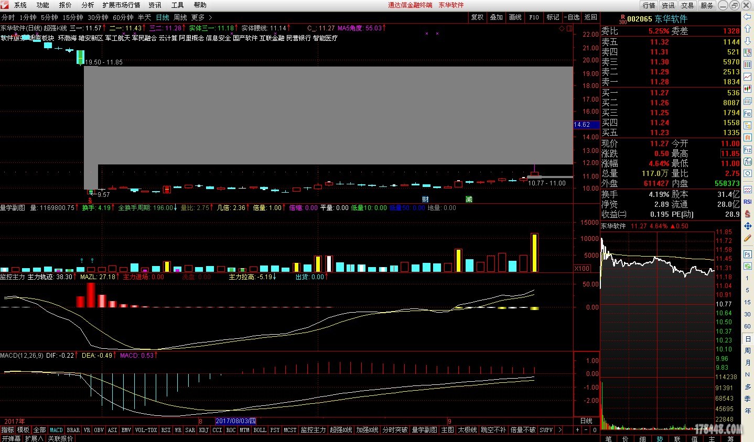The width and height of the screenshot is (754, 442).
Task: Click the plus zoom button near 日线
Action: 577,430
